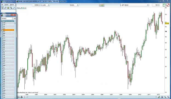171x99 pixels.
Task: Maximize the chart window
Action: tap(163, 1)
